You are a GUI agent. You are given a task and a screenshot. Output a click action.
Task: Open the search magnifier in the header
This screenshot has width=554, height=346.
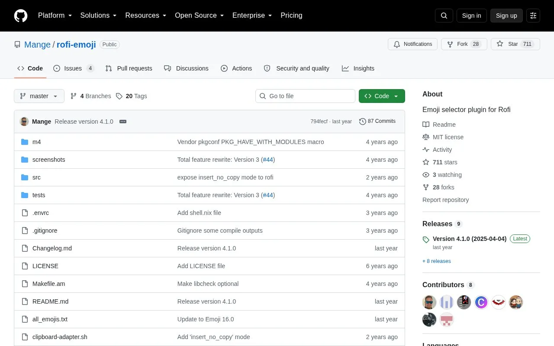coord(444,16)
